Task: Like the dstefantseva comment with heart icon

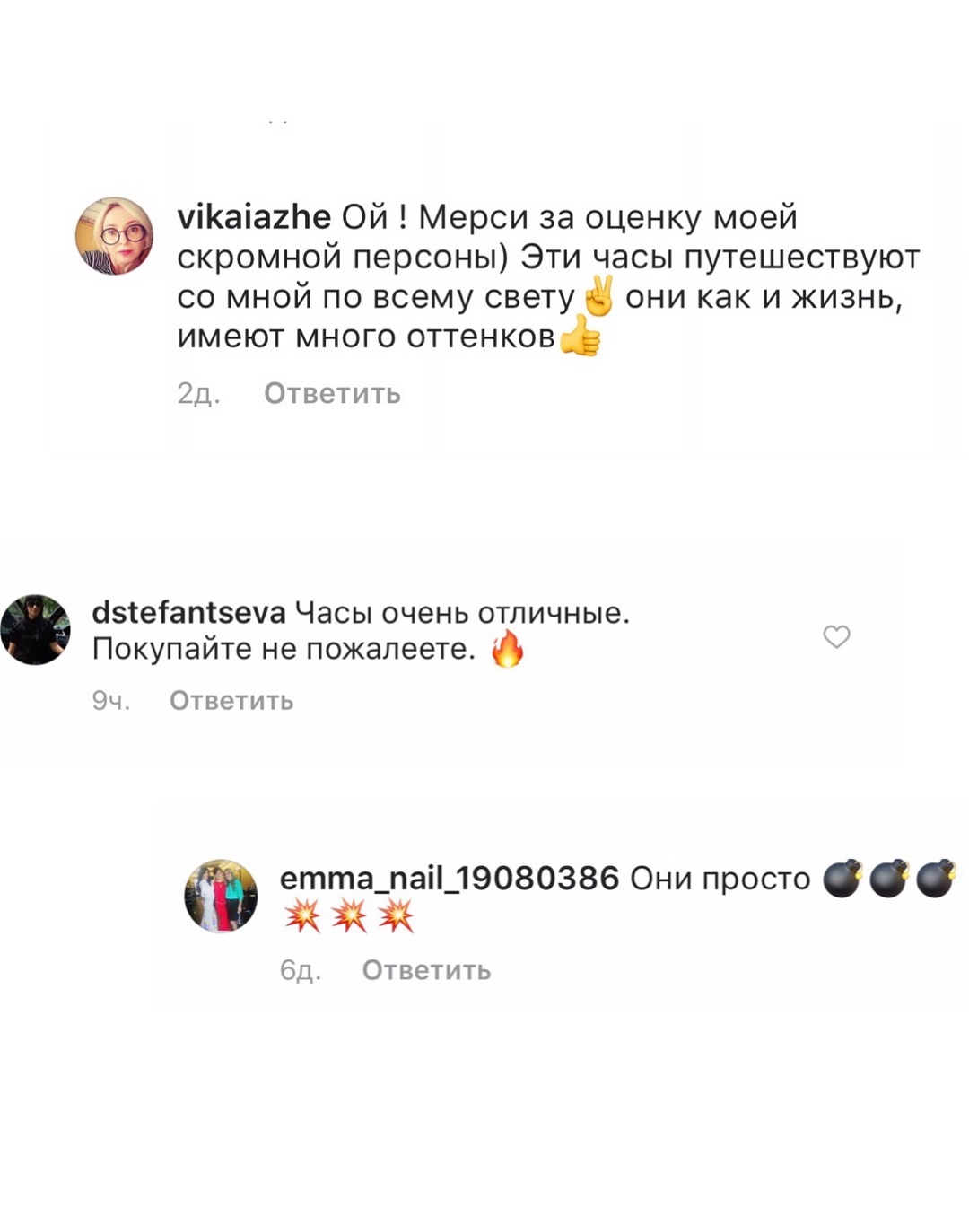Action: 836,636
